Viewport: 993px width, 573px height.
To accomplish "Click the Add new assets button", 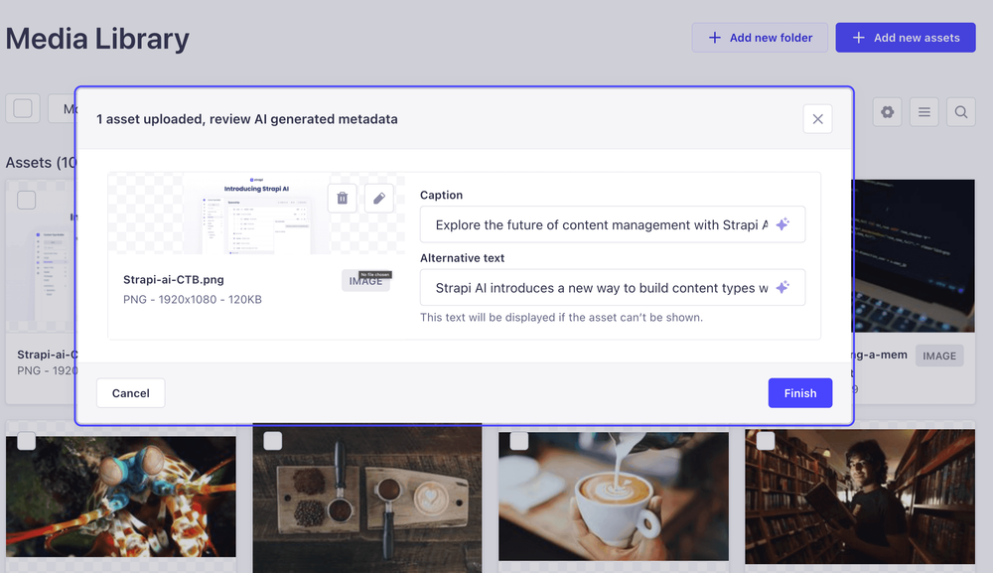I will click(x=905, y=38).
